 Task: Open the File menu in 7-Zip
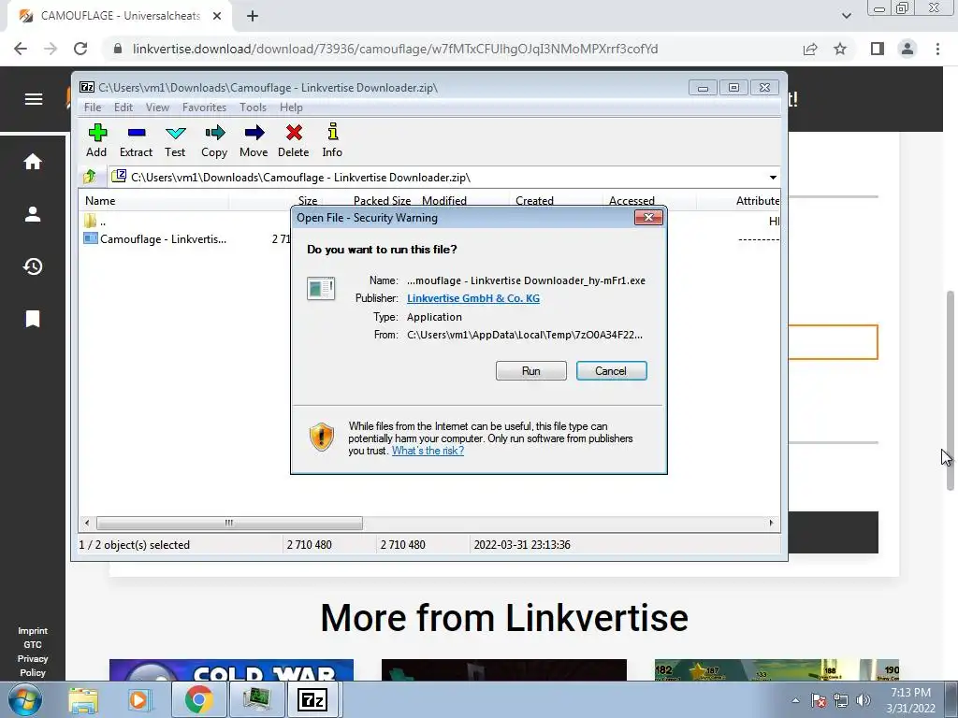point(93,108)
